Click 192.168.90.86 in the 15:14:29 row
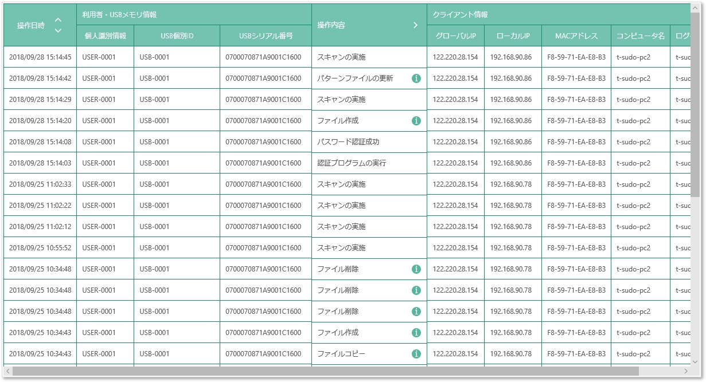This screenshot has width=706, height=382. pos(510,100)
